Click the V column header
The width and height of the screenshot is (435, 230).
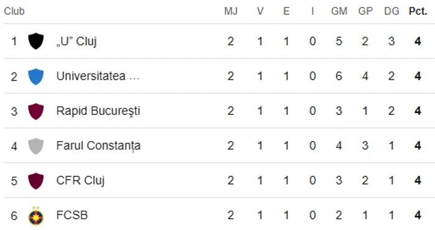pos(260,11)
